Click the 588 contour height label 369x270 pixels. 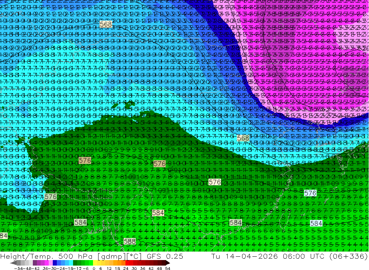(130, 241)
